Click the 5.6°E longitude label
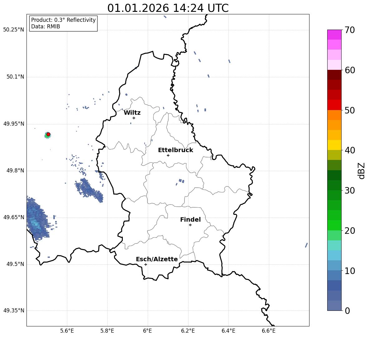The width and height of the screenshot is (369, 337). pos(67,331)
